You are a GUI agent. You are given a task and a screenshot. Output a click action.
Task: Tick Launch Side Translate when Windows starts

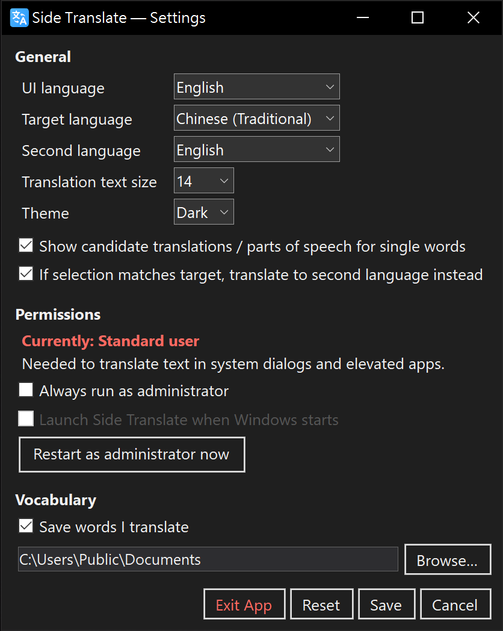26,419
